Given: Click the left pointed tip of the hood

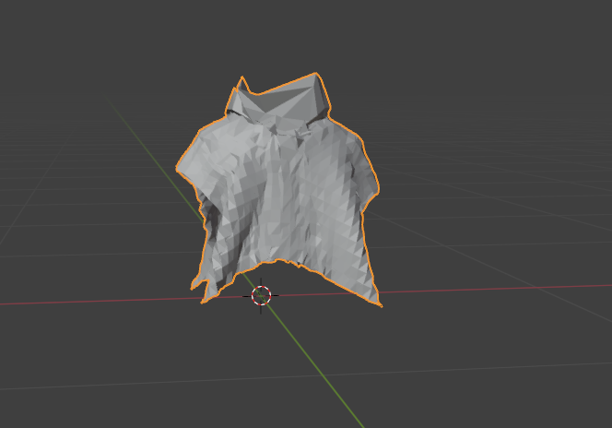Looking at the screenshot, I should coord(242,80).
